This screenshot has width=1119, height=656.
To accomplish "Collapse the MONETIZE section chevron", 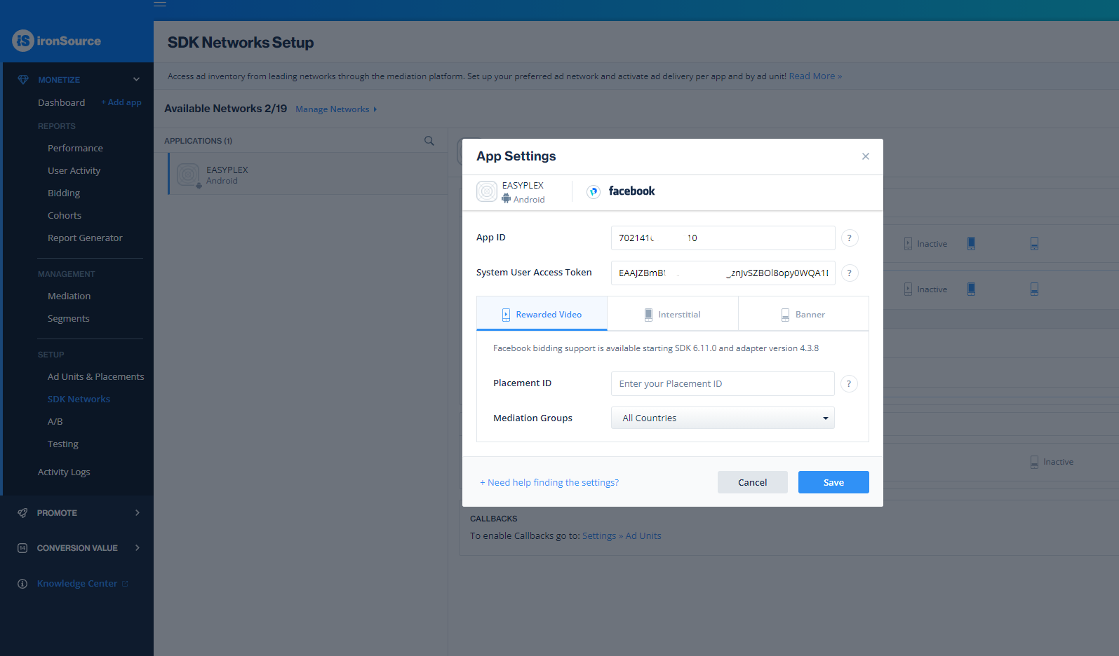I will click(136, 79).
